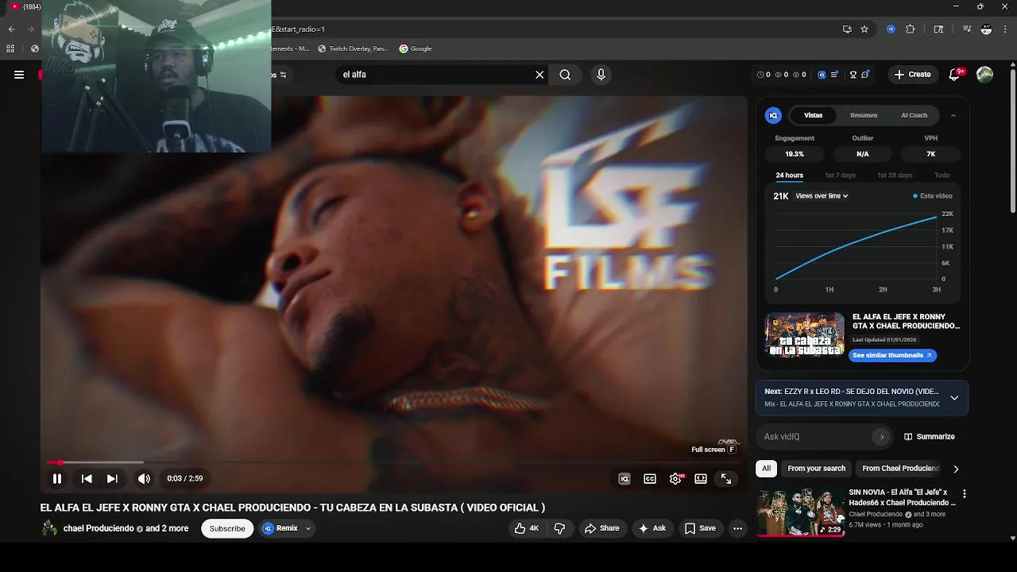Open the vidIQ browser extension icon

[891, 29]
